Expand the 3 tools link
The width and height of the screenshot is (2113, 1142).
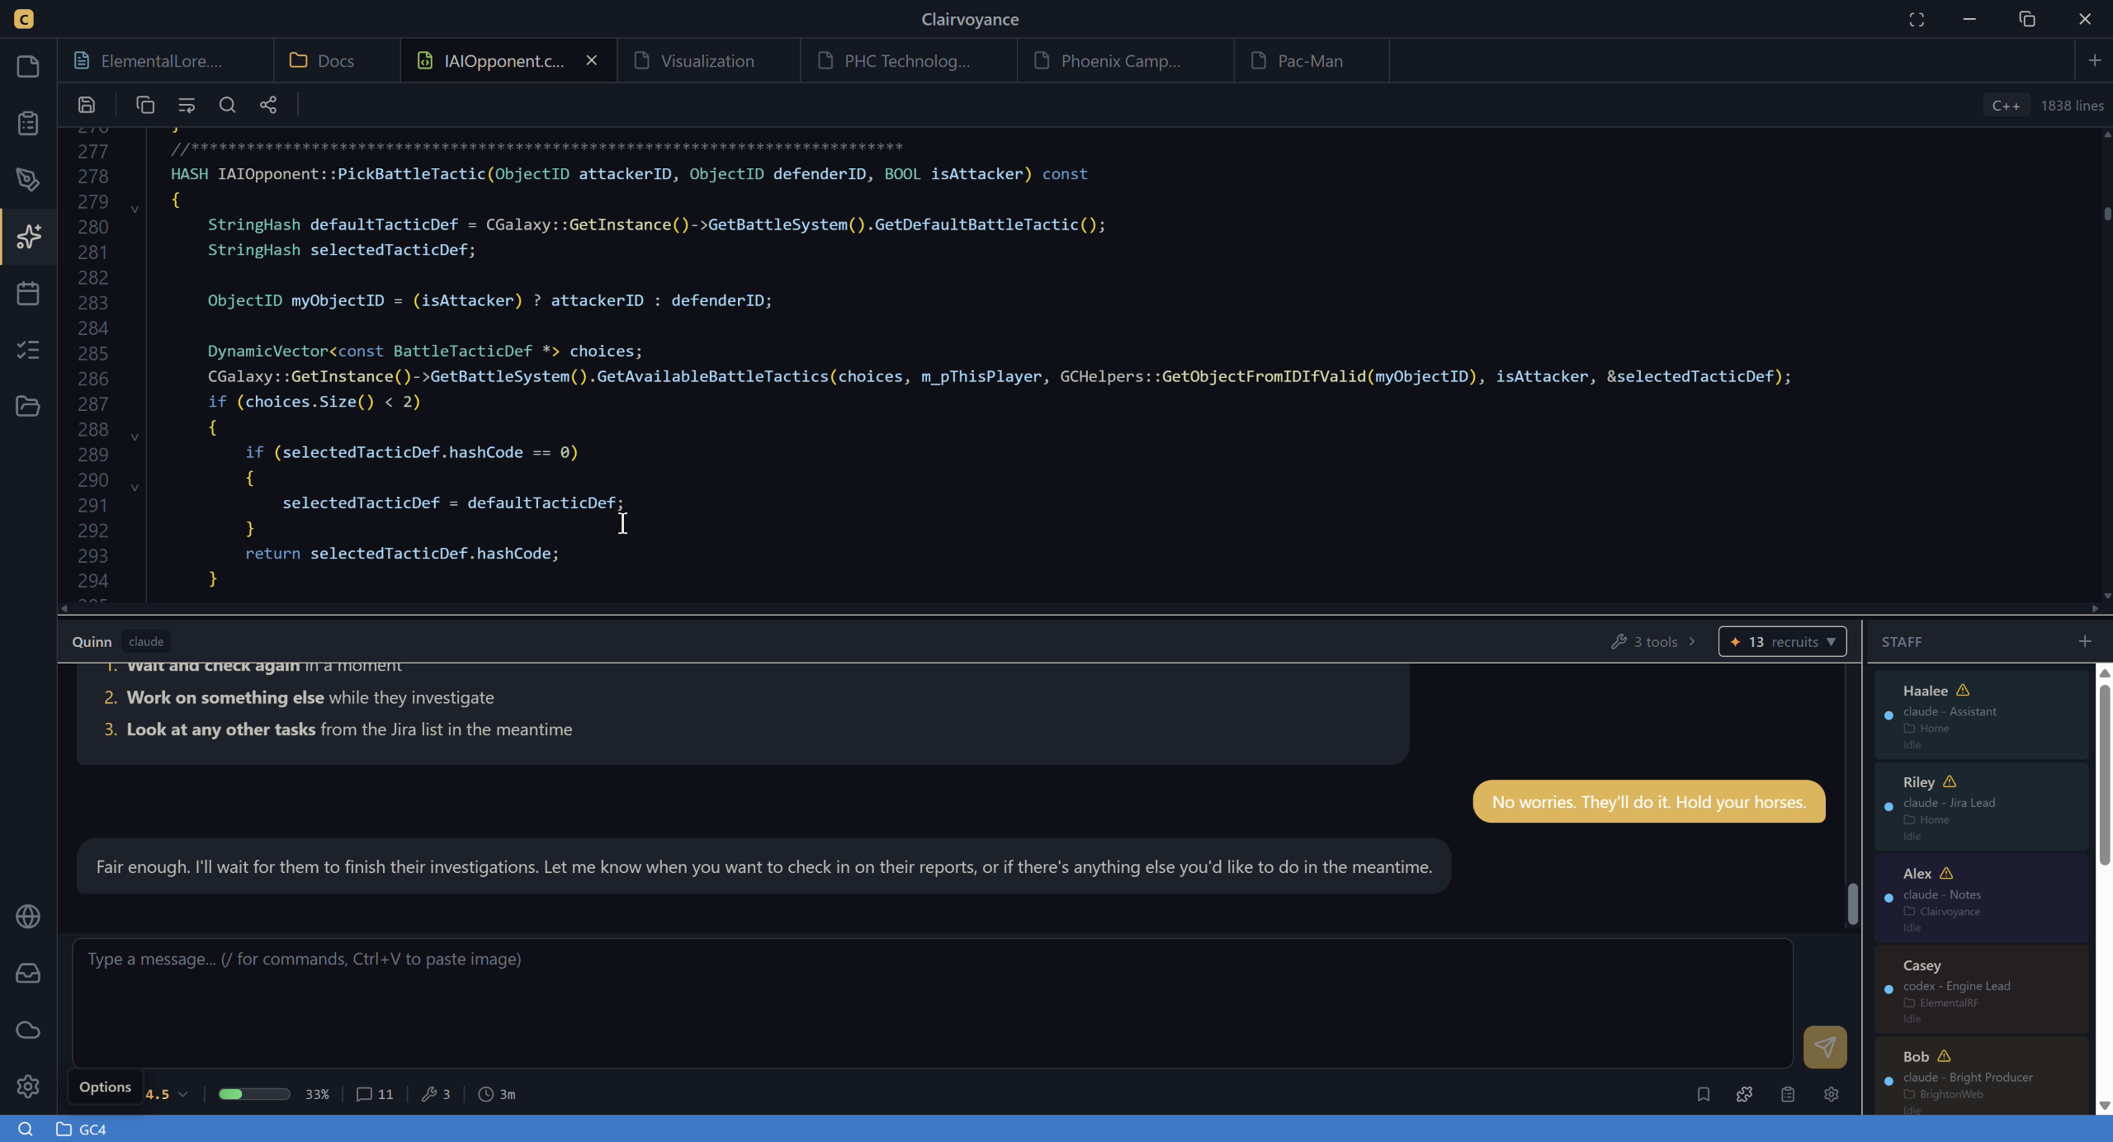click(1653, 641)
